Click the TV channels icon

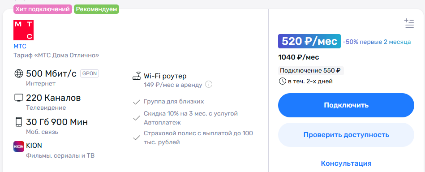click(18, 98)
